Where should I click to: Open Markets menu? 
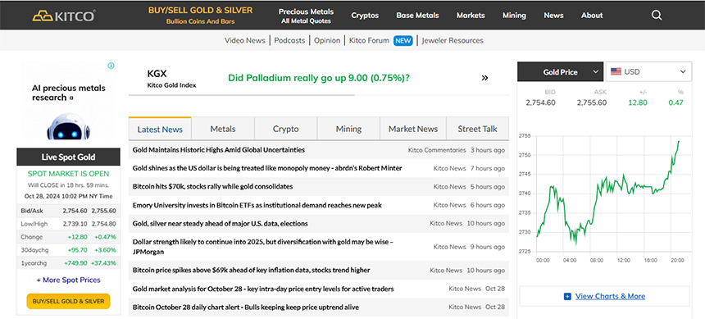pyautogui.click(x=471, y=16)
